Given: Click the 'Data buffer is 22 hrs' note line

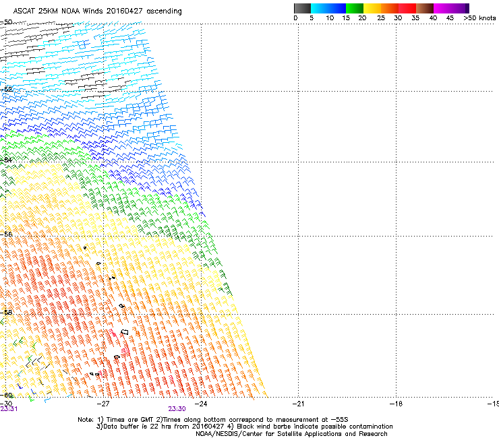Looking at the screenshot, I should click(244, 427).
